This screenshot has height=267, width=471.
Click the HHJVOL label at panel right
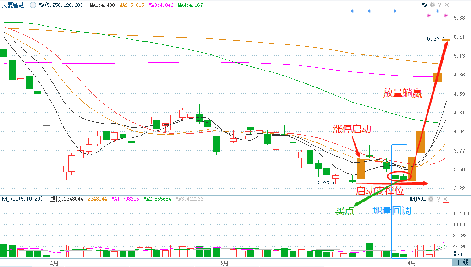coord(418,199)
